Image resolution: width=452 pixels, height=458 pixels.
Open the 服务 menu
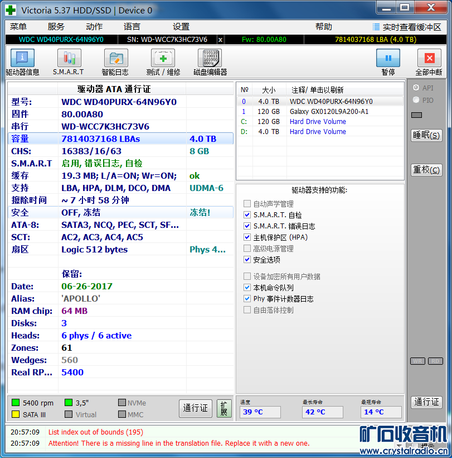[x=56, y=27]
